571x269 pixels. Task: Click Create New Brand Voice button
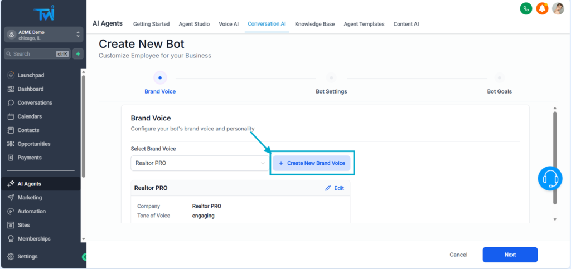coord(312,163)
